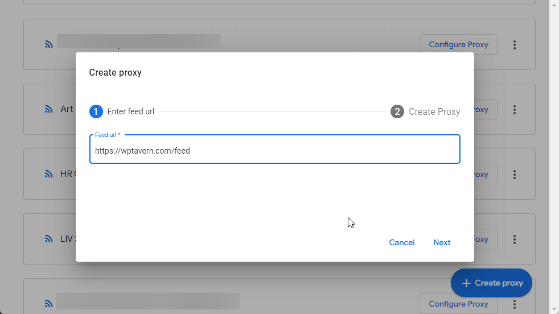Image resolution: width=559 pixels, height=314 pixels.
Task: Click RSS icon next to Art feed
Action: 49,109
